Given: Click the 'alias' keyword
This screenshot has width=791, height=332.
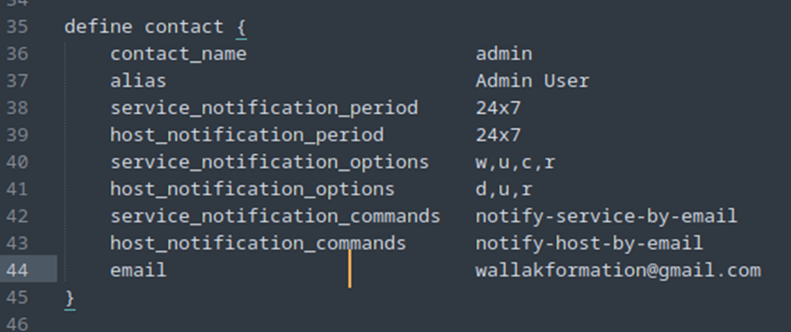Looking at the screenshot, I should coord(138,81).
